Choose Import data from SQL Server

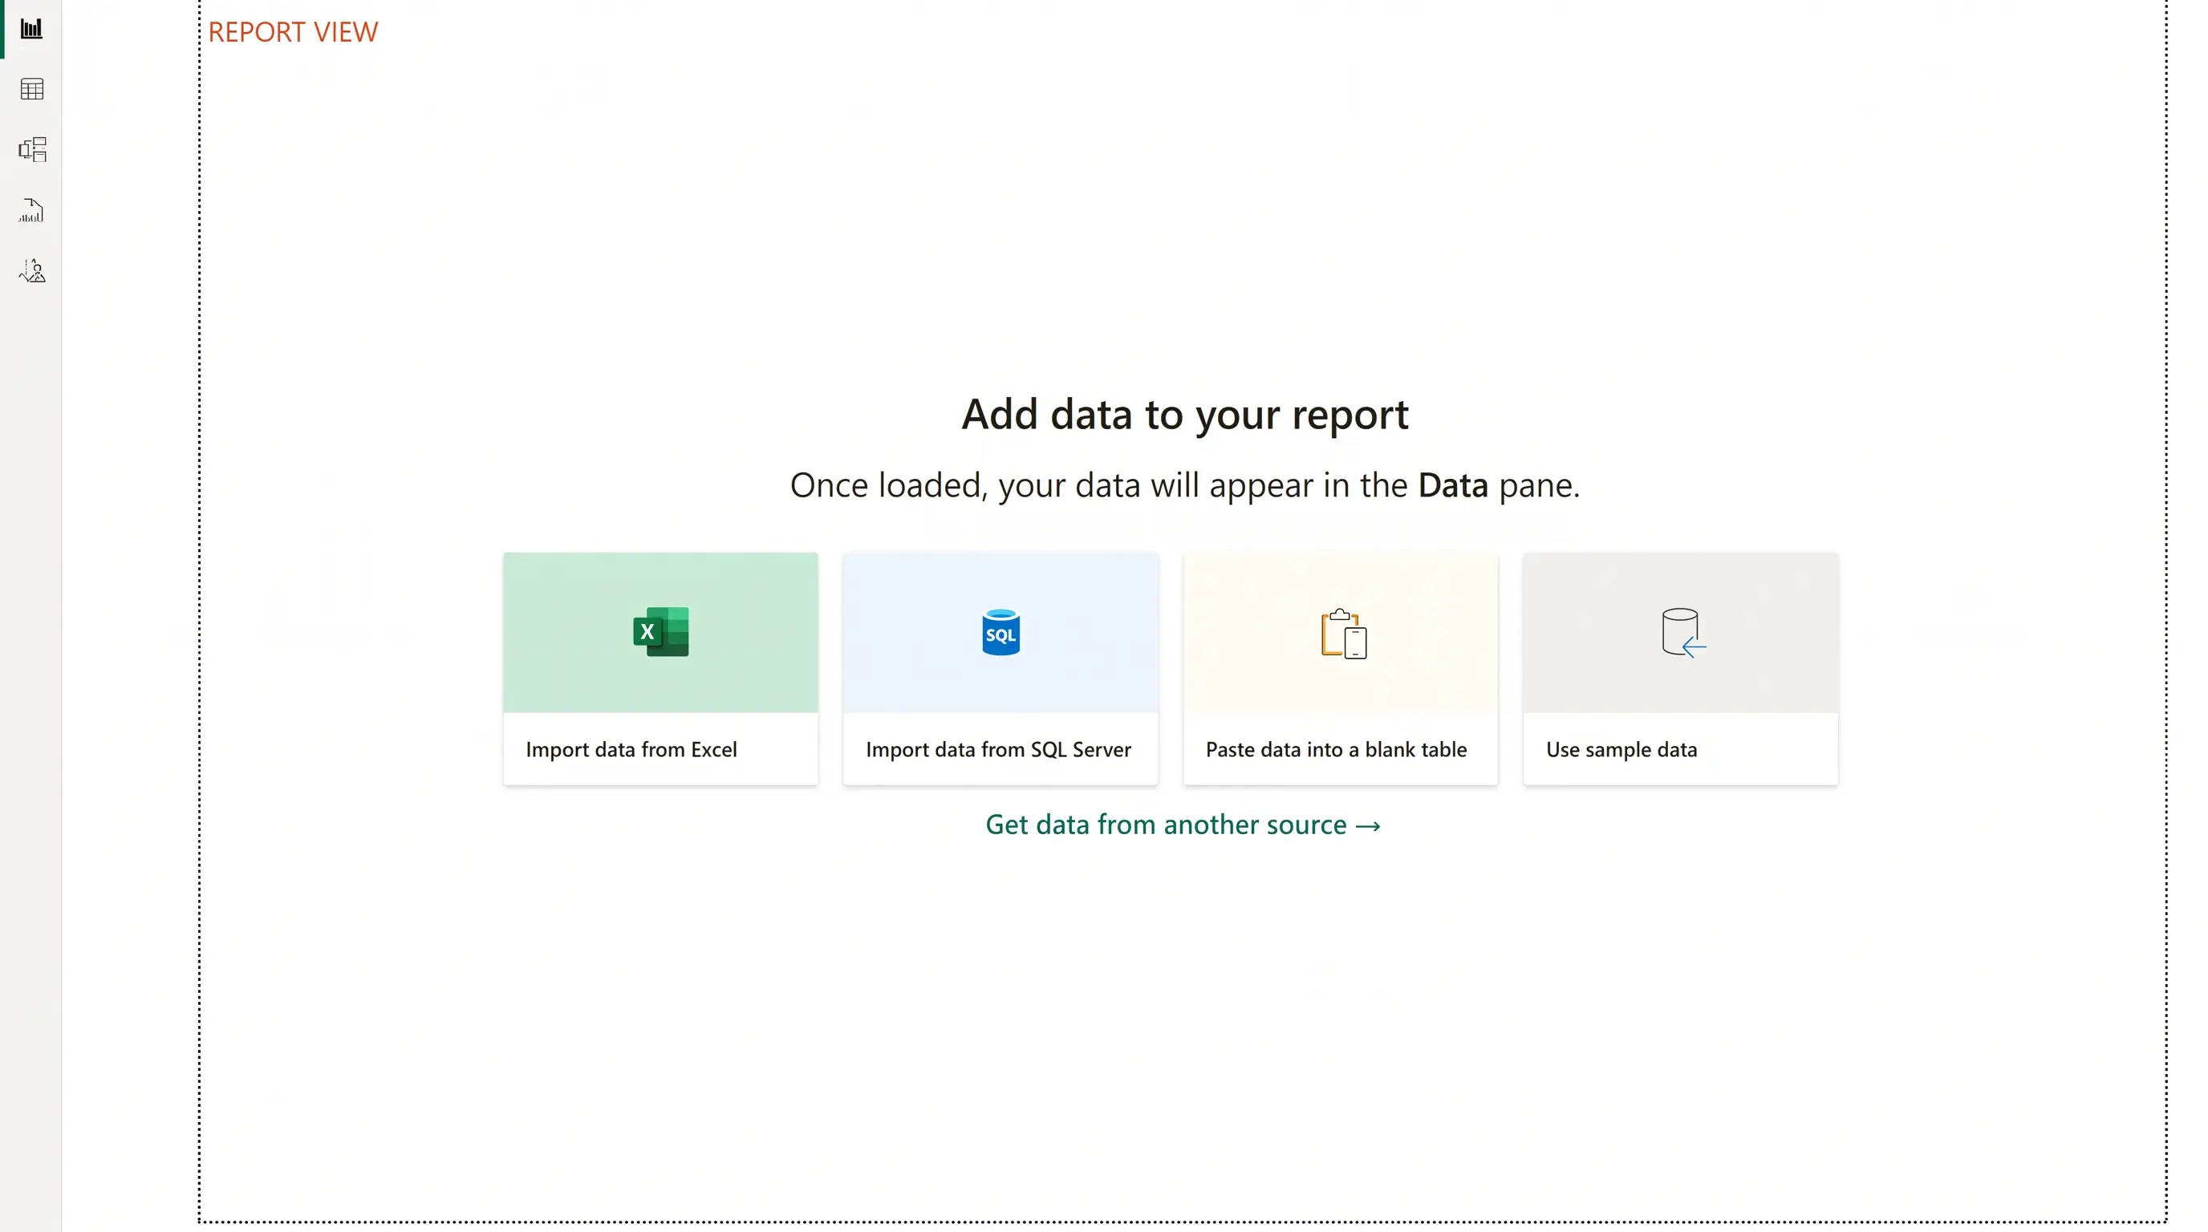[x=1000, y=668]
